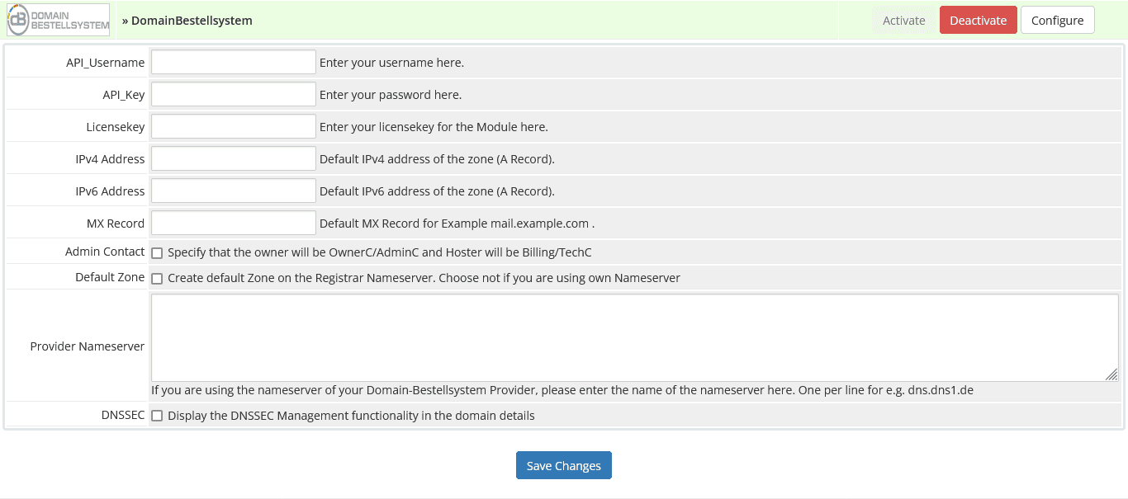Focus the API_Username input field
Screen dimensions: 1128x499
point(234,63)
